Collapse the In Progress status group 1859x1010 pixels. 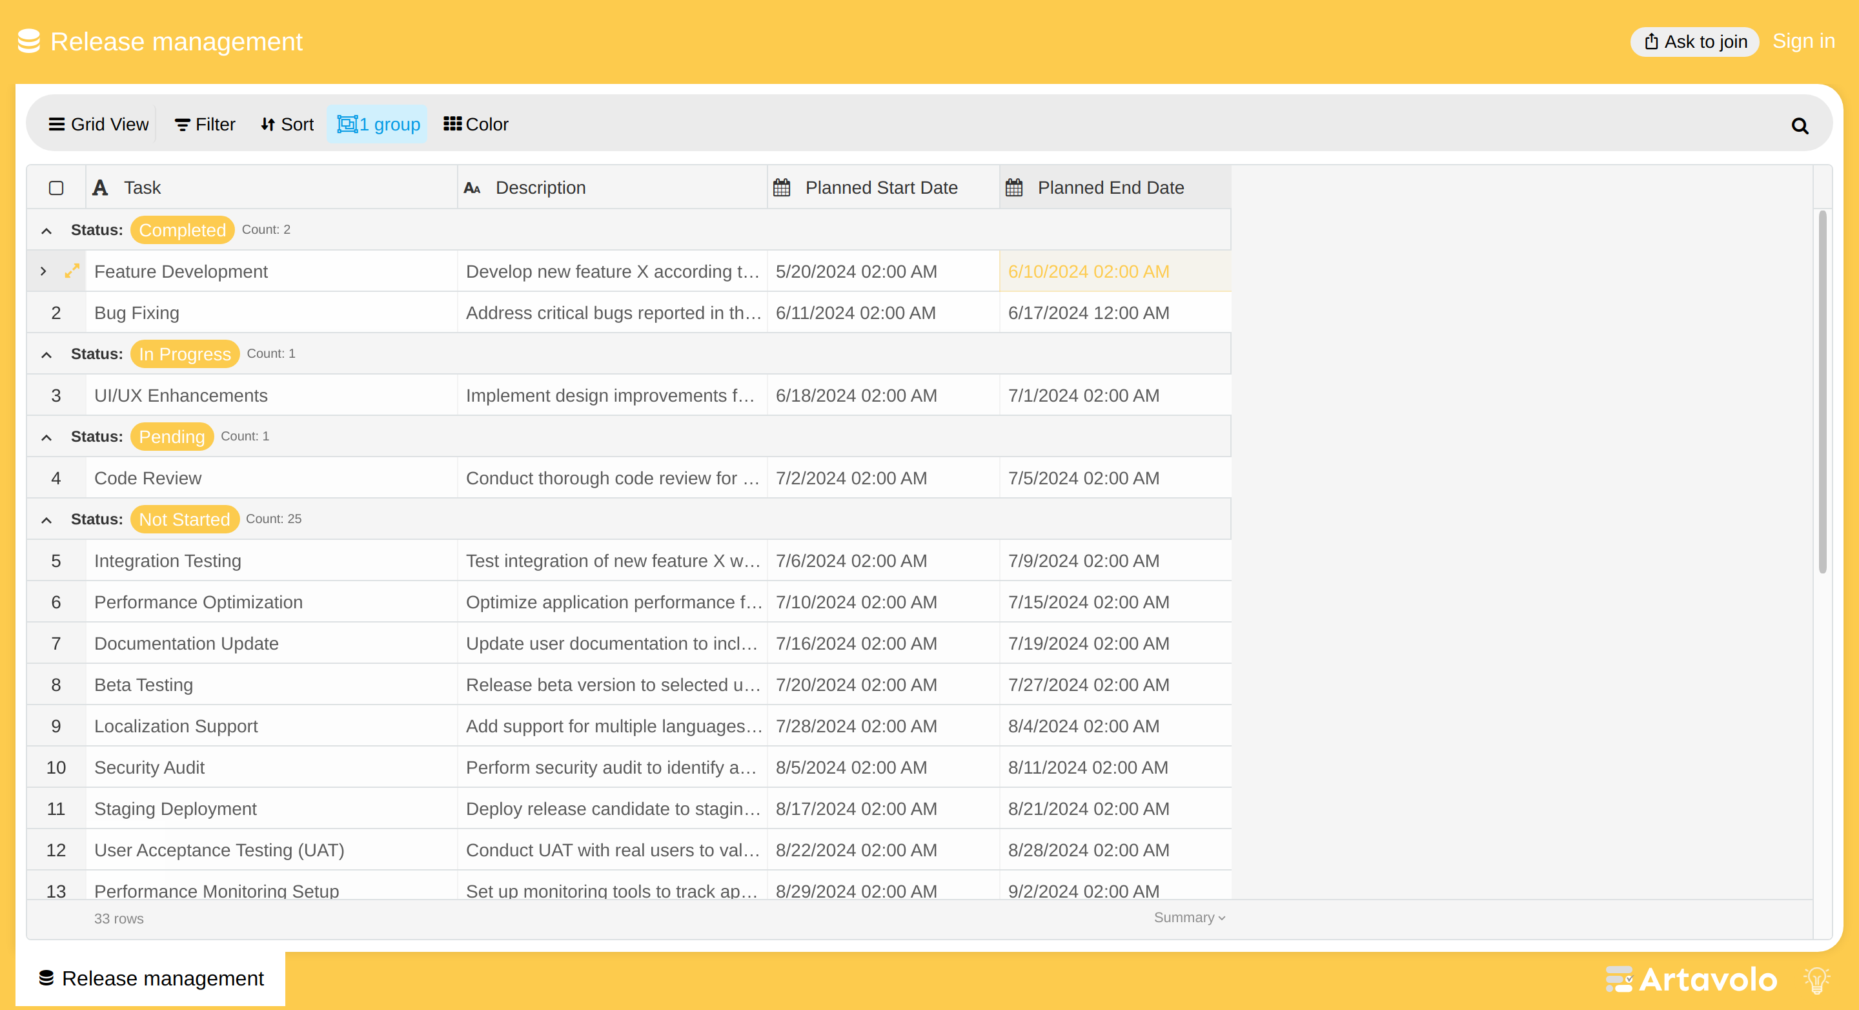point(46,355)
